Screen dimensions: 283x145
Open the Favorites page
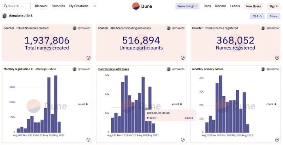(x=58, y=6)
